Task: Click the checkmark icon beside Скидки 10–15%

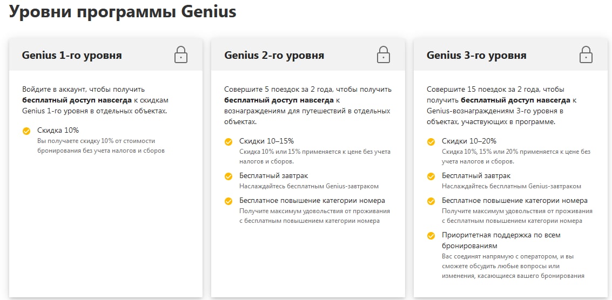Action: click(x=228, y=141)
